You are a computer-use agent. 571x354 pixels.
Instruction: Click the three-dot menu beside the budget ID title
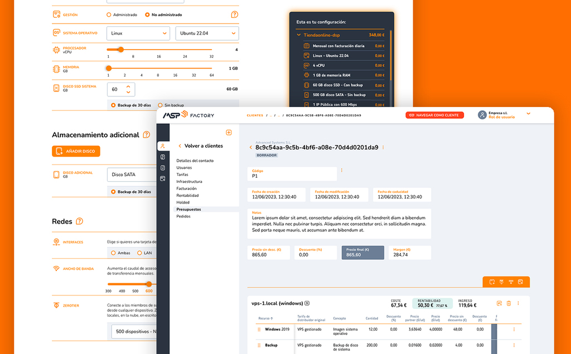(x=383, y=148)
